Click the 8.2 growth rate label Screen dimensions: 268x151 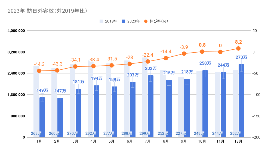click(x=238, y=42)
